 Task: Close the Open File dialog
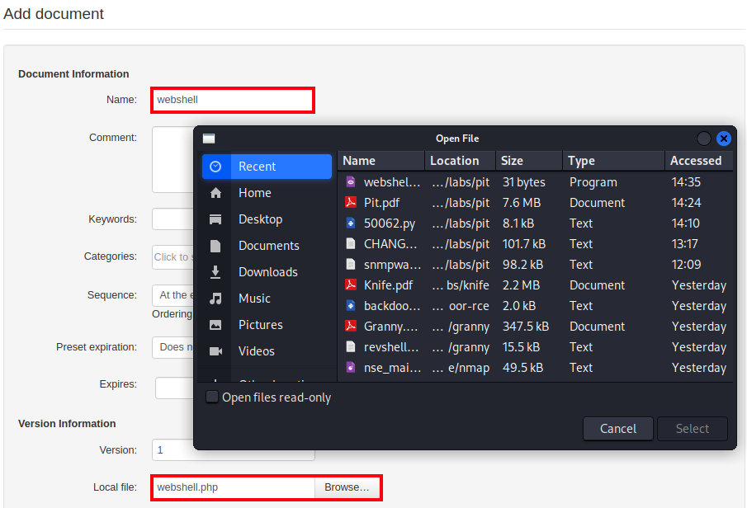pyautogui.click(x=724, y=139)
